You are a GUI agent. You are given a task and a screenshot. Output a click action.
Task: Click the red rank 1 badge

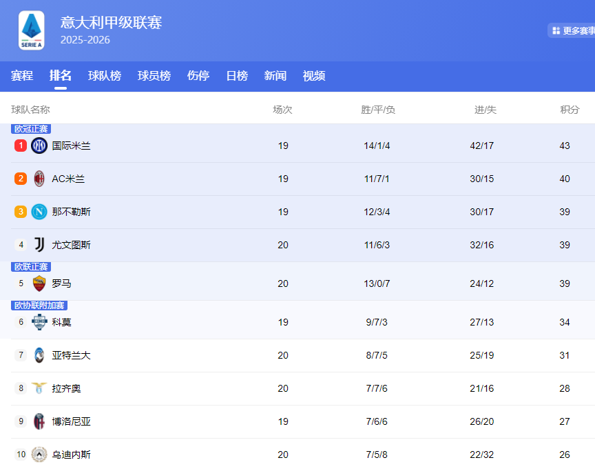pos(21,146)
